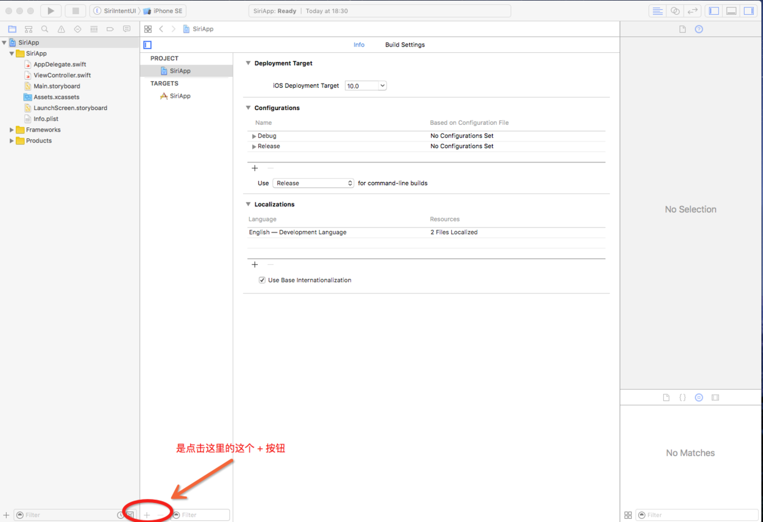The width and height of the screenshot is (763, 522).
Task: Collapse the Configurations section
Action: [x=249, y=108]
